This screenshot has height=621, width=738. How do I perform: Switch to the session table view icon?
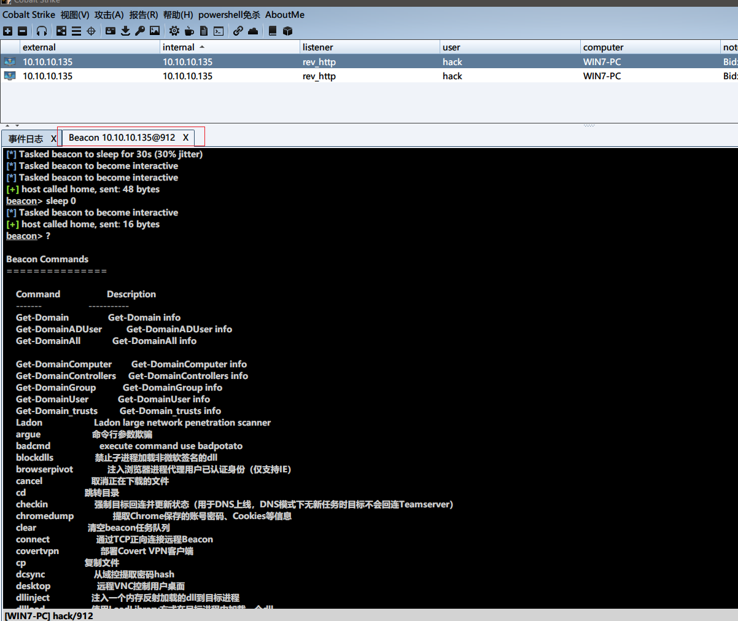point(76,31)
